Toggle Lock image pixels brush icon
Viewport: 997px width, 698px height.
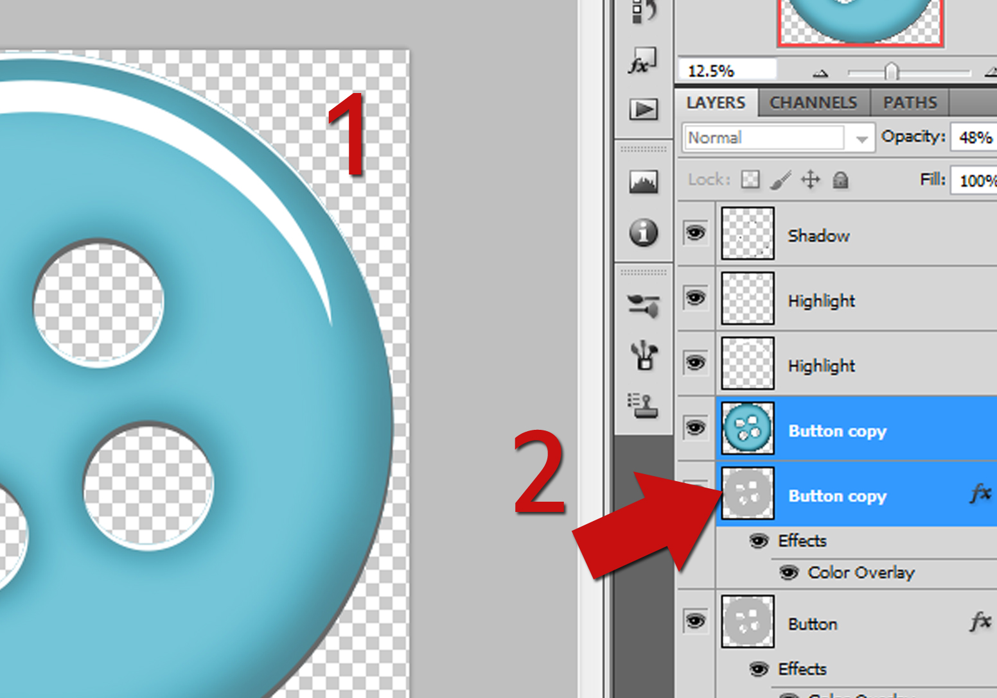tap(781, 180)
